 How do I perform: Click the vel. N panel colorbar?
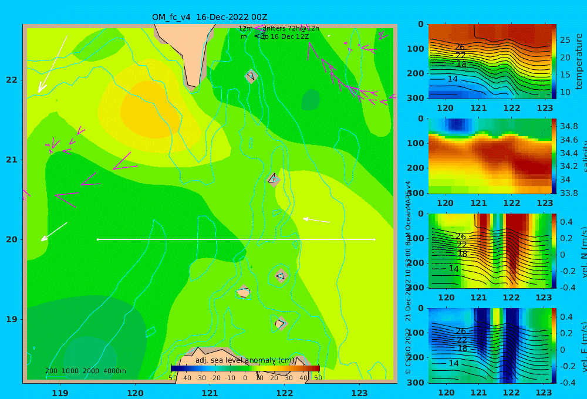click(554, 251)
